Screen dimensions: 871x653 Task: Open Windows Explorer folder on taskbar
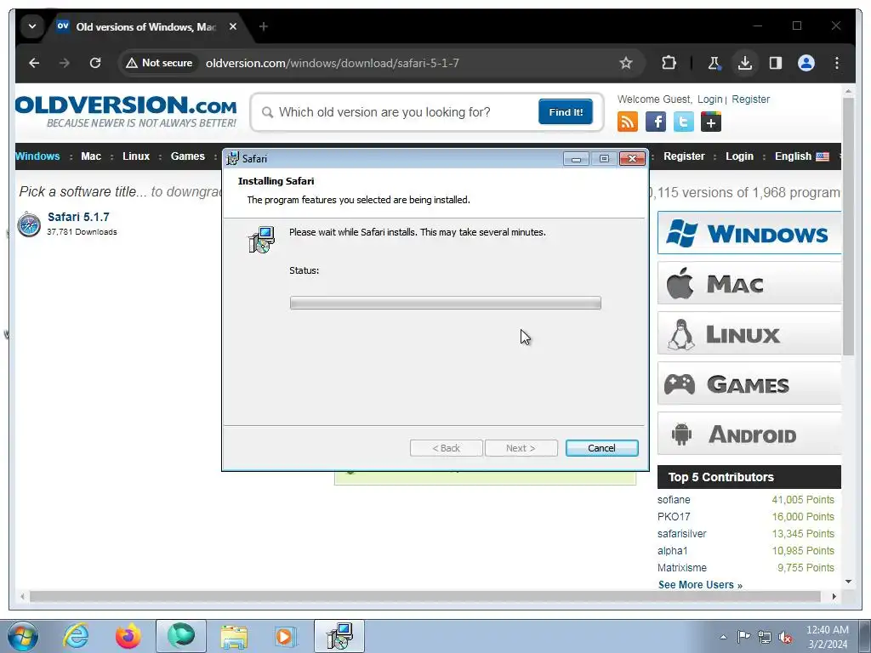[234, 636]
